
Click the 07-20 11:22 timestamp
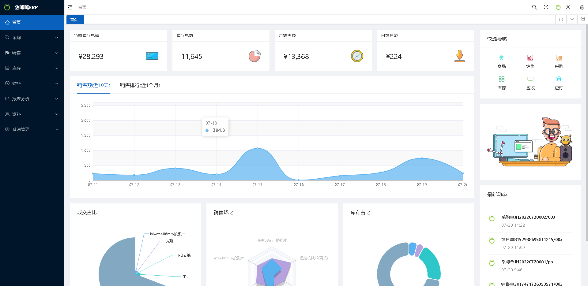(x=513, y=225)
